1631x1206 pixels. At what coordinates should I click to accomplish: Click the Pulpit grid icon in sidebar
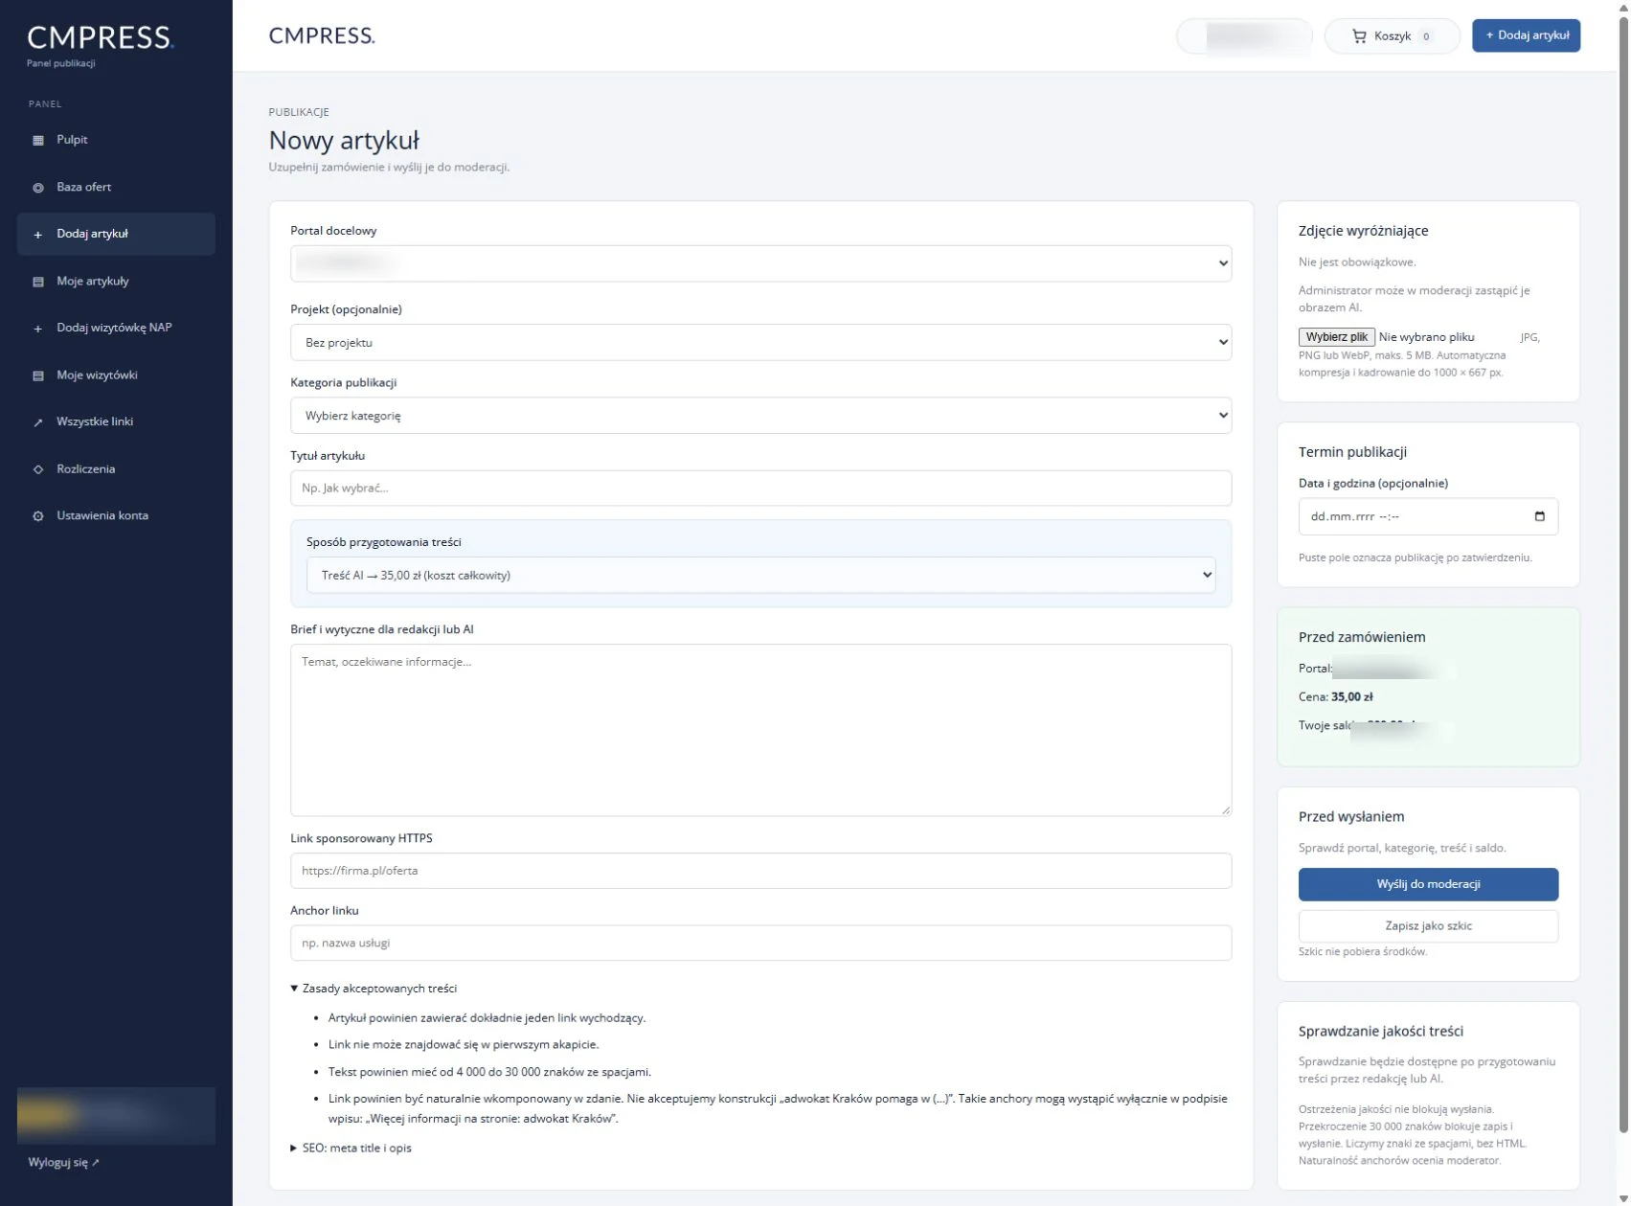(x=38, y=140)
